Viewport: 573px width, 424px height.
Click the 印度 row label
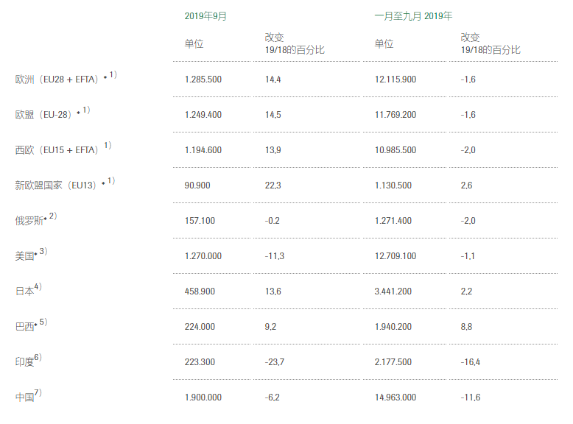pyautogui.click(x=24, y=362)
